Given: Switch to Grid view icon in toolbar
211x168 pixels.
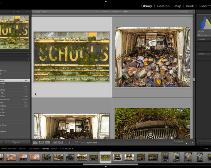Looking at the screenshot, I should (x=35, y=142).
